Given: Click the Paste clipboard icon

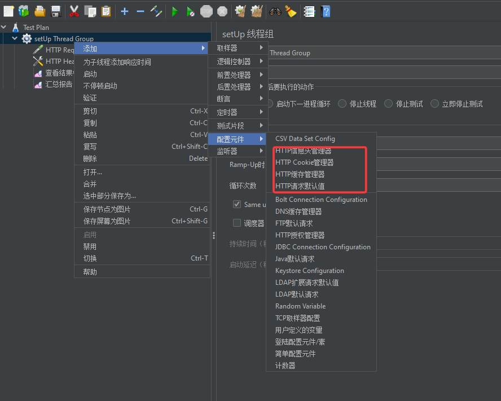Looking at the screenshot, I should [x=106, y=11].
